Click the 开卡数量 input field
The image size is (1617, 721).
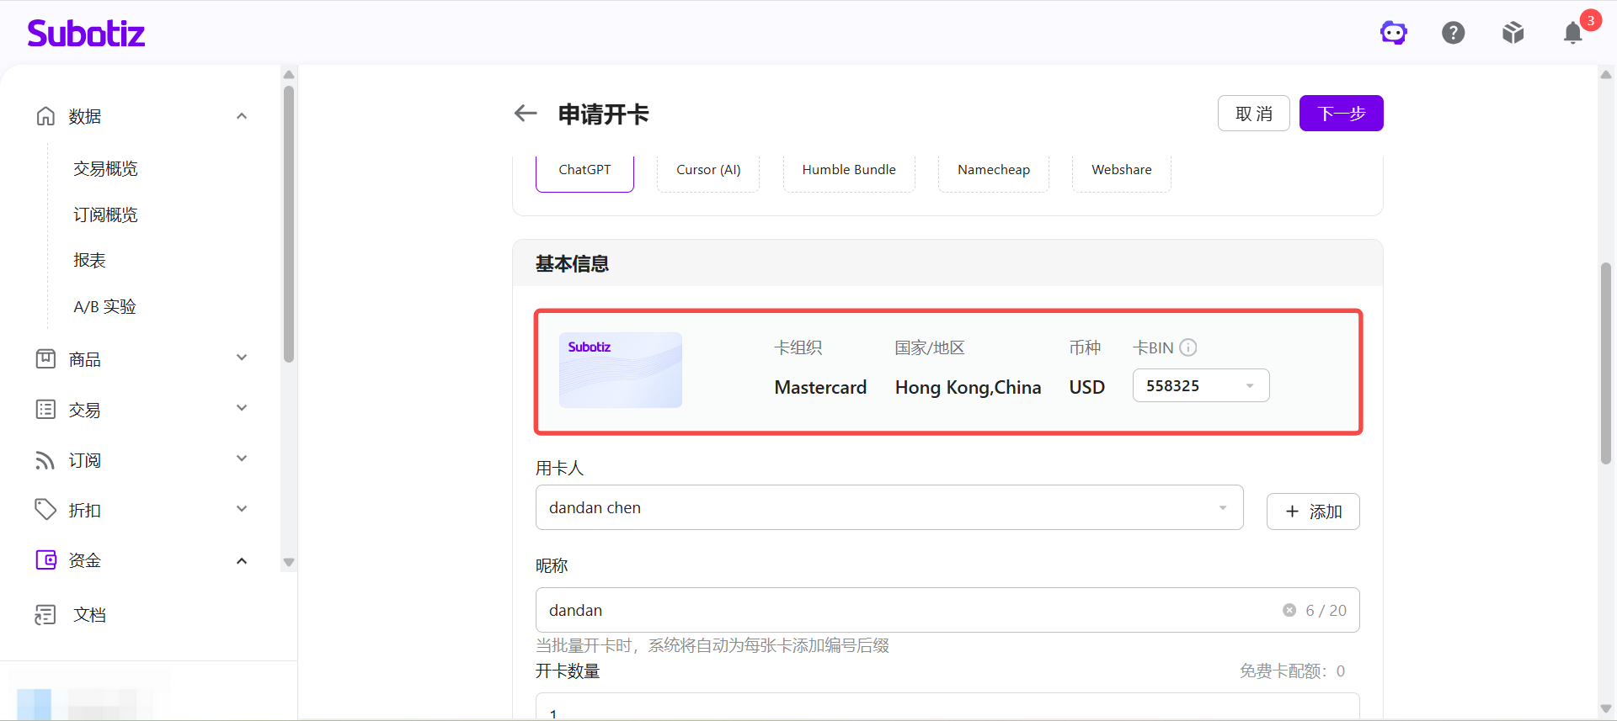pyautogui.click(x=947, y=707)
